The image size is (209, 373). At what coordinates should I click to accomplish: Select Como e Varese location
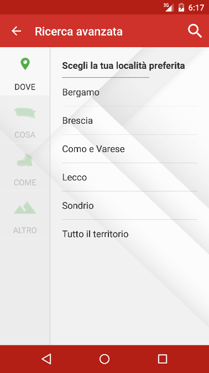pyautogui.click(x=129, y=149)
